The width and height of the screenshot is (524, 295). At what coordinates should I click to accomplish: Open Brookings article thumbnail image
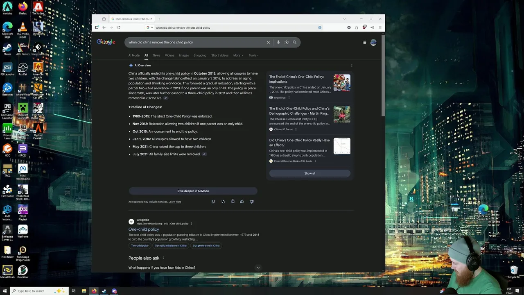(x=342, y=83)
